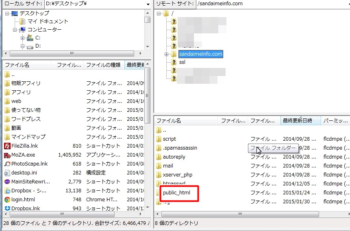Click local file list scroll-down arrow
Viewport: 350px width, 231px height.
click(147, 207)
